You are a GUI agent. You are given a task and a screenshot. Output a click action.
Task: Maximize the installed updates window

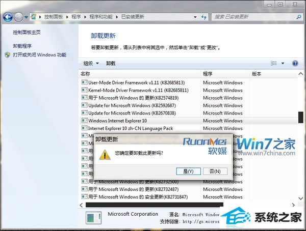(x=280, y=4)
